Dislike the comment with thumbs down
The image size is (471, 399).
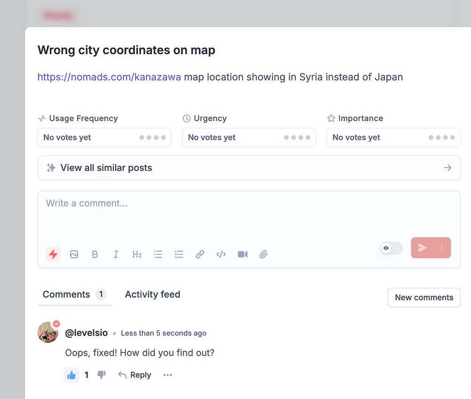(102, 375)
